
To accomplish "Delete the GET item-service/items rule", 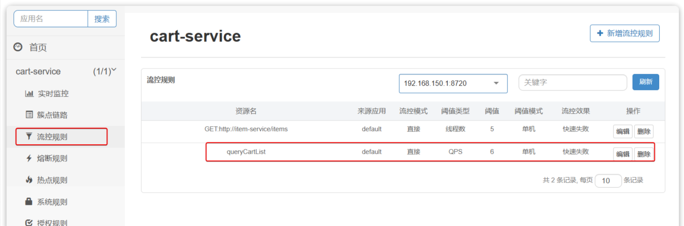I will (x=643, y=131).
